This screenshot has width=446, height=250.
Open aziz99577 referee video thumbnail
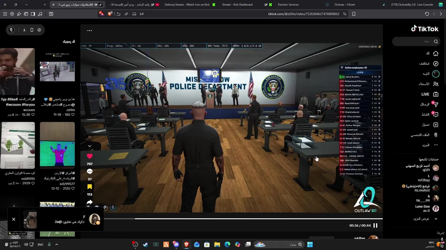(x=57, y=145)
